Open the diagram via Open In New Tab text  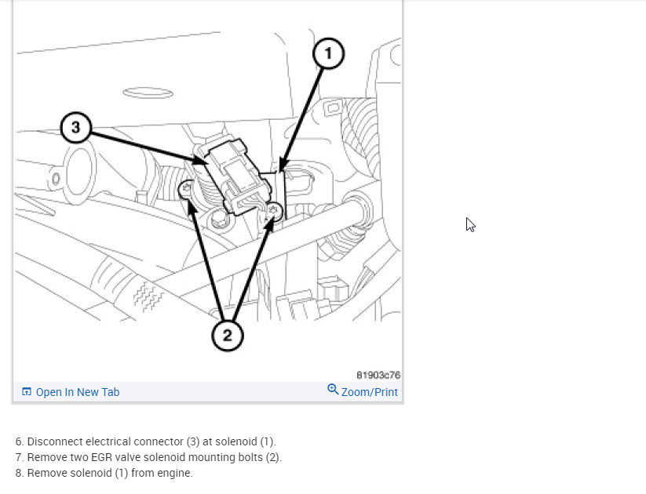pos(78,392)
